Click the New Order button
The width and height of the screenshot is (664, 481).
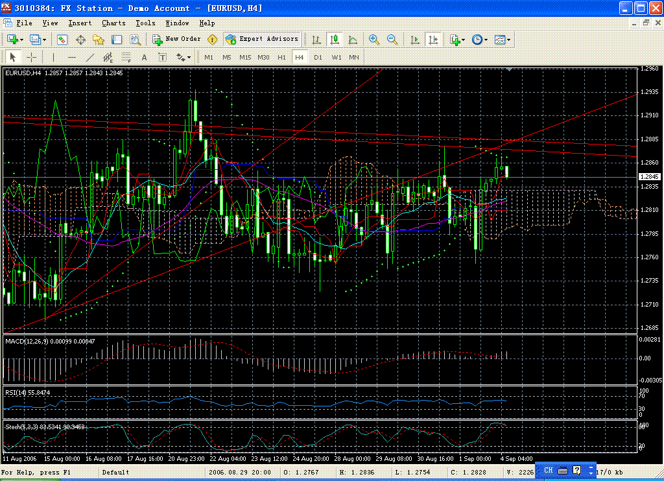tap(176, 39)
